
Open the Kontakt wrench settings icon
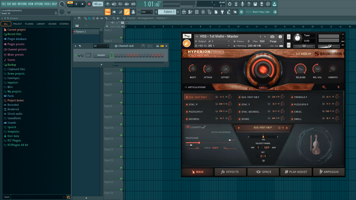(187, 36)
